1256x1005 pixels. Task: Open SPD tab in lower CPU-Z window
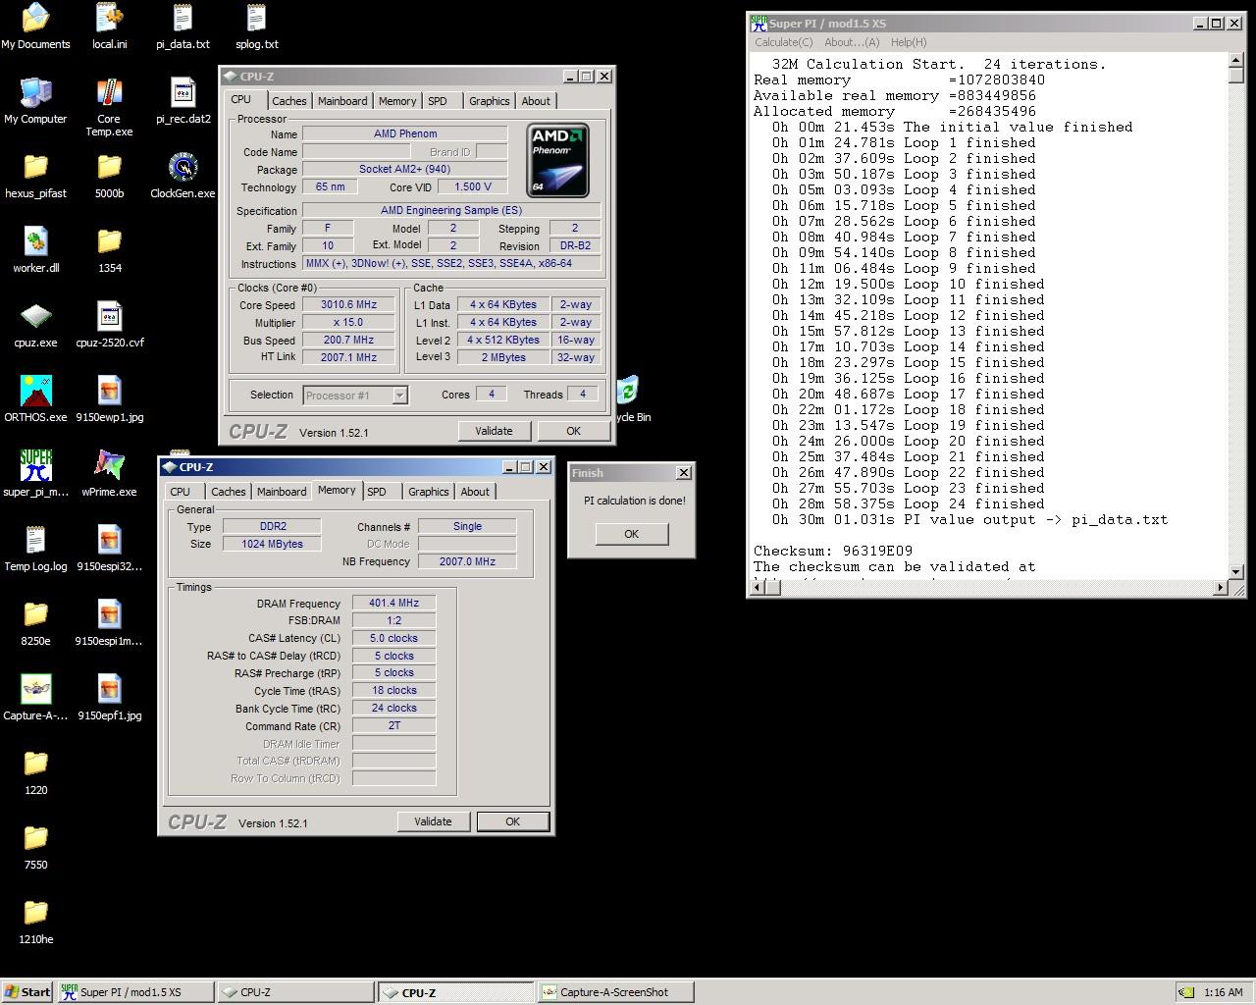(377, 492)
